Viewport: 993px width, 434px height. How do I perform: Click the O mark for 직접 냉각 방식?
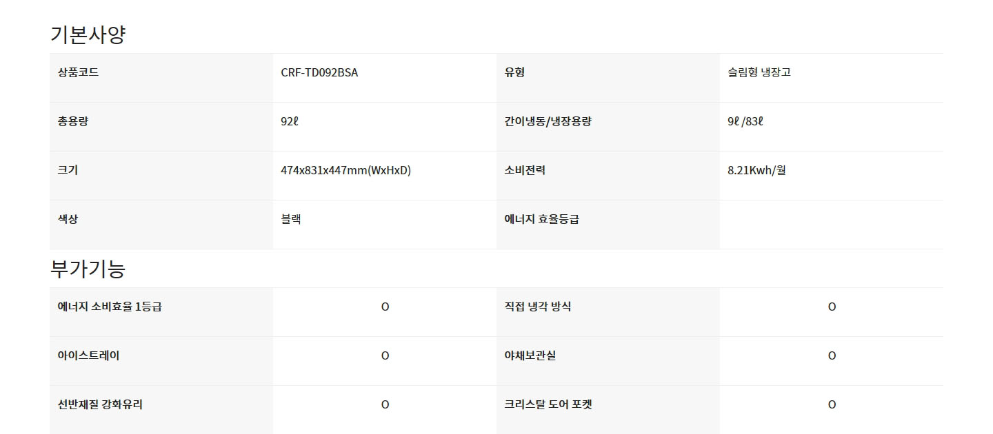pyautogui.click(x=832, y=307)
